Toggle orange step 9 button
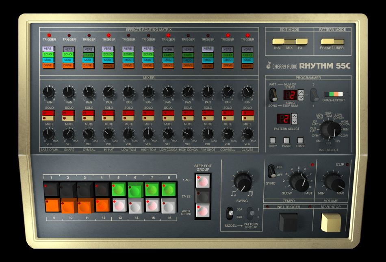This screenshot has height=262, width=386. pos(53,205)
